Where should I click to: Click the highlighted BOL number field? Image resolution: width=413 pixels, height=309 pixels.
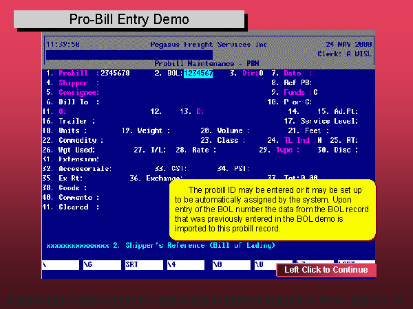(198, 73)
